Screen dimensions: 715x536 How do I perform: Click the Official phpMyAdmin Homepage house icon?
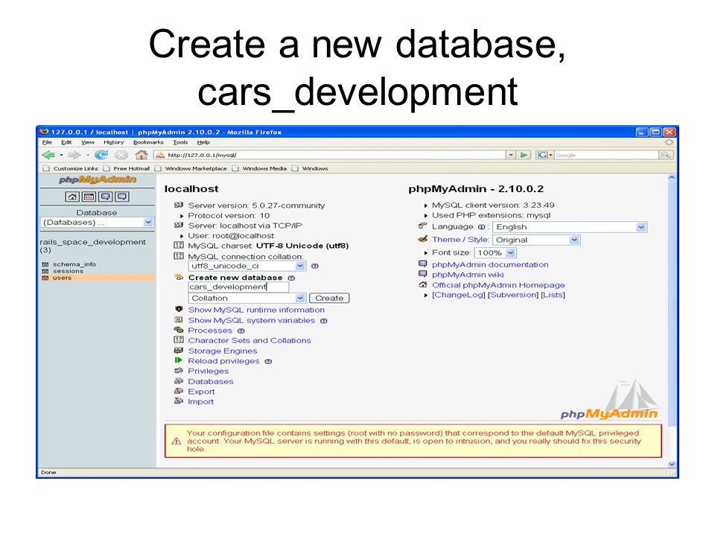pyautogui.click(x=423, y=285)
